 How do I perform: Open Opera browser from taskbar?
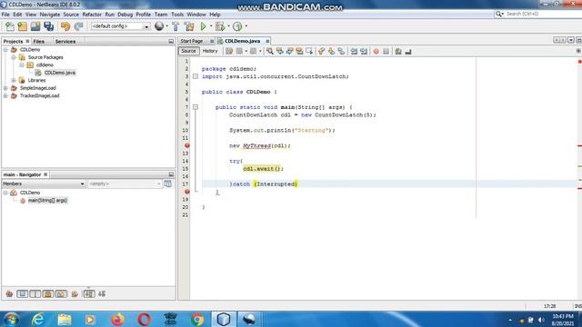(145, 319)
